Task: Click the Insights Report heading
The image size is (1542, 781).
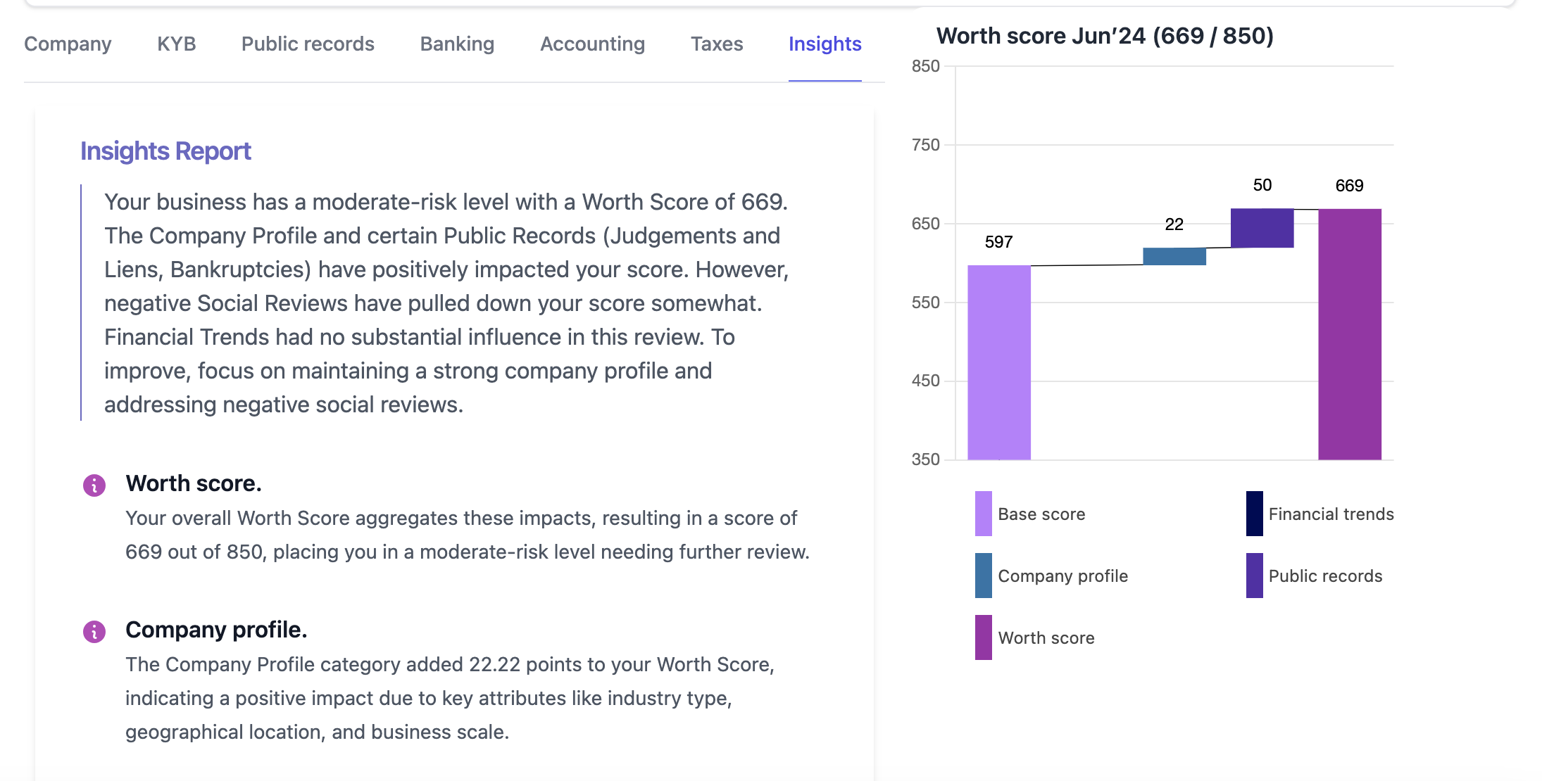Action: pos(165,151)
